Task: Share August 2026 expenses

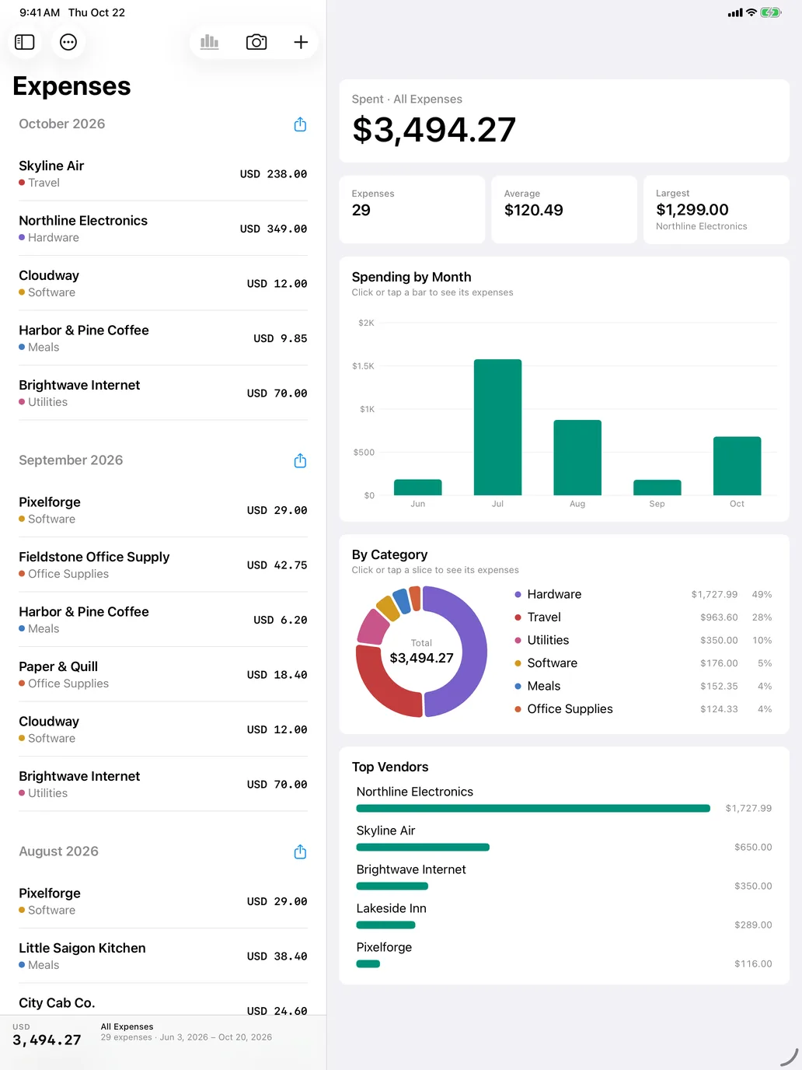Action: (x=300, y=851)
